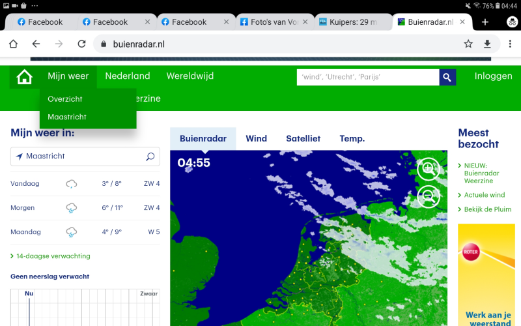Tap the browser home icon
The image size is (521, 326).
click(13, 44)
